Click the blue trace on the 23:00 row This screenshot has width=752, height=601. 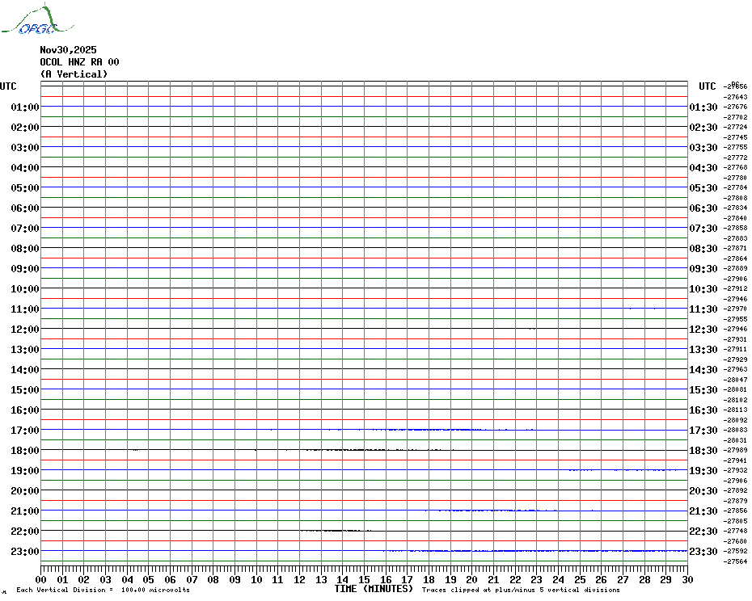pos(534,551)
